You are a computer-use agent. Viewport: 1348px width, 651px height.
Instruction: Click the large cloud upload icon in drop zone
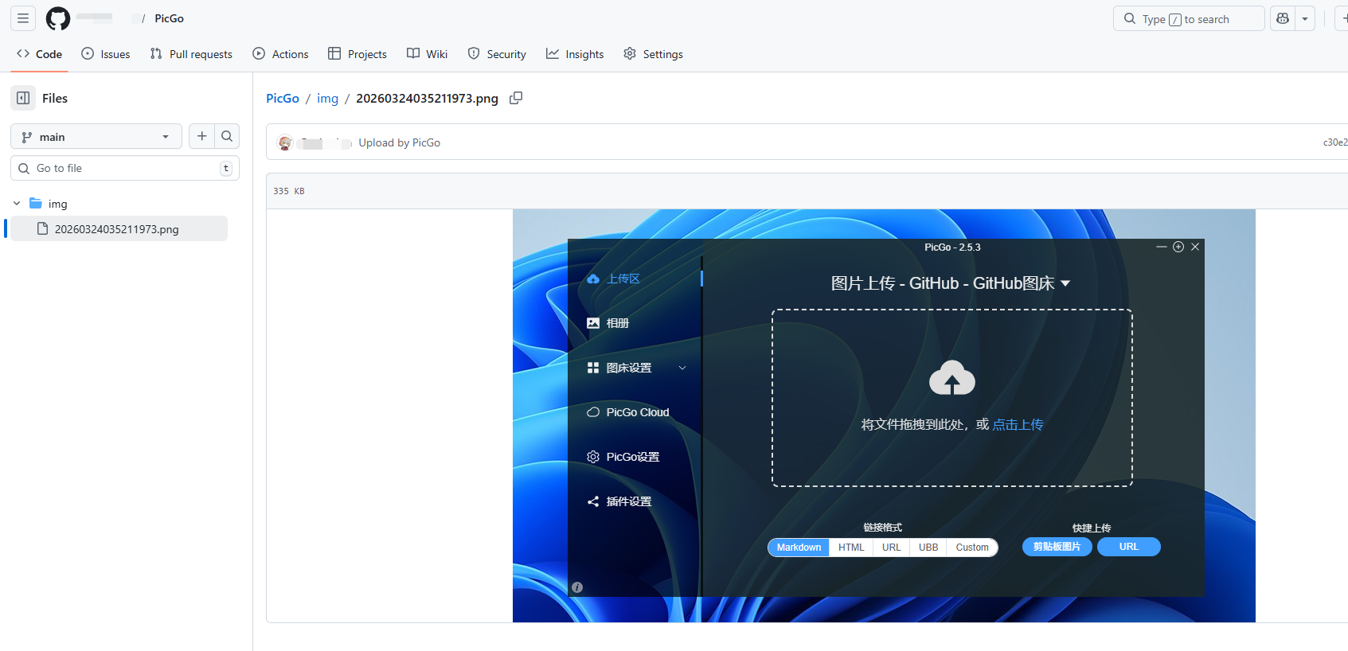[x=952, y=378]
